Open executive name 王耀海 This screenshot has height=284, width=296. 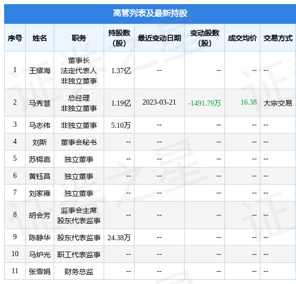(x=40, y=71)
